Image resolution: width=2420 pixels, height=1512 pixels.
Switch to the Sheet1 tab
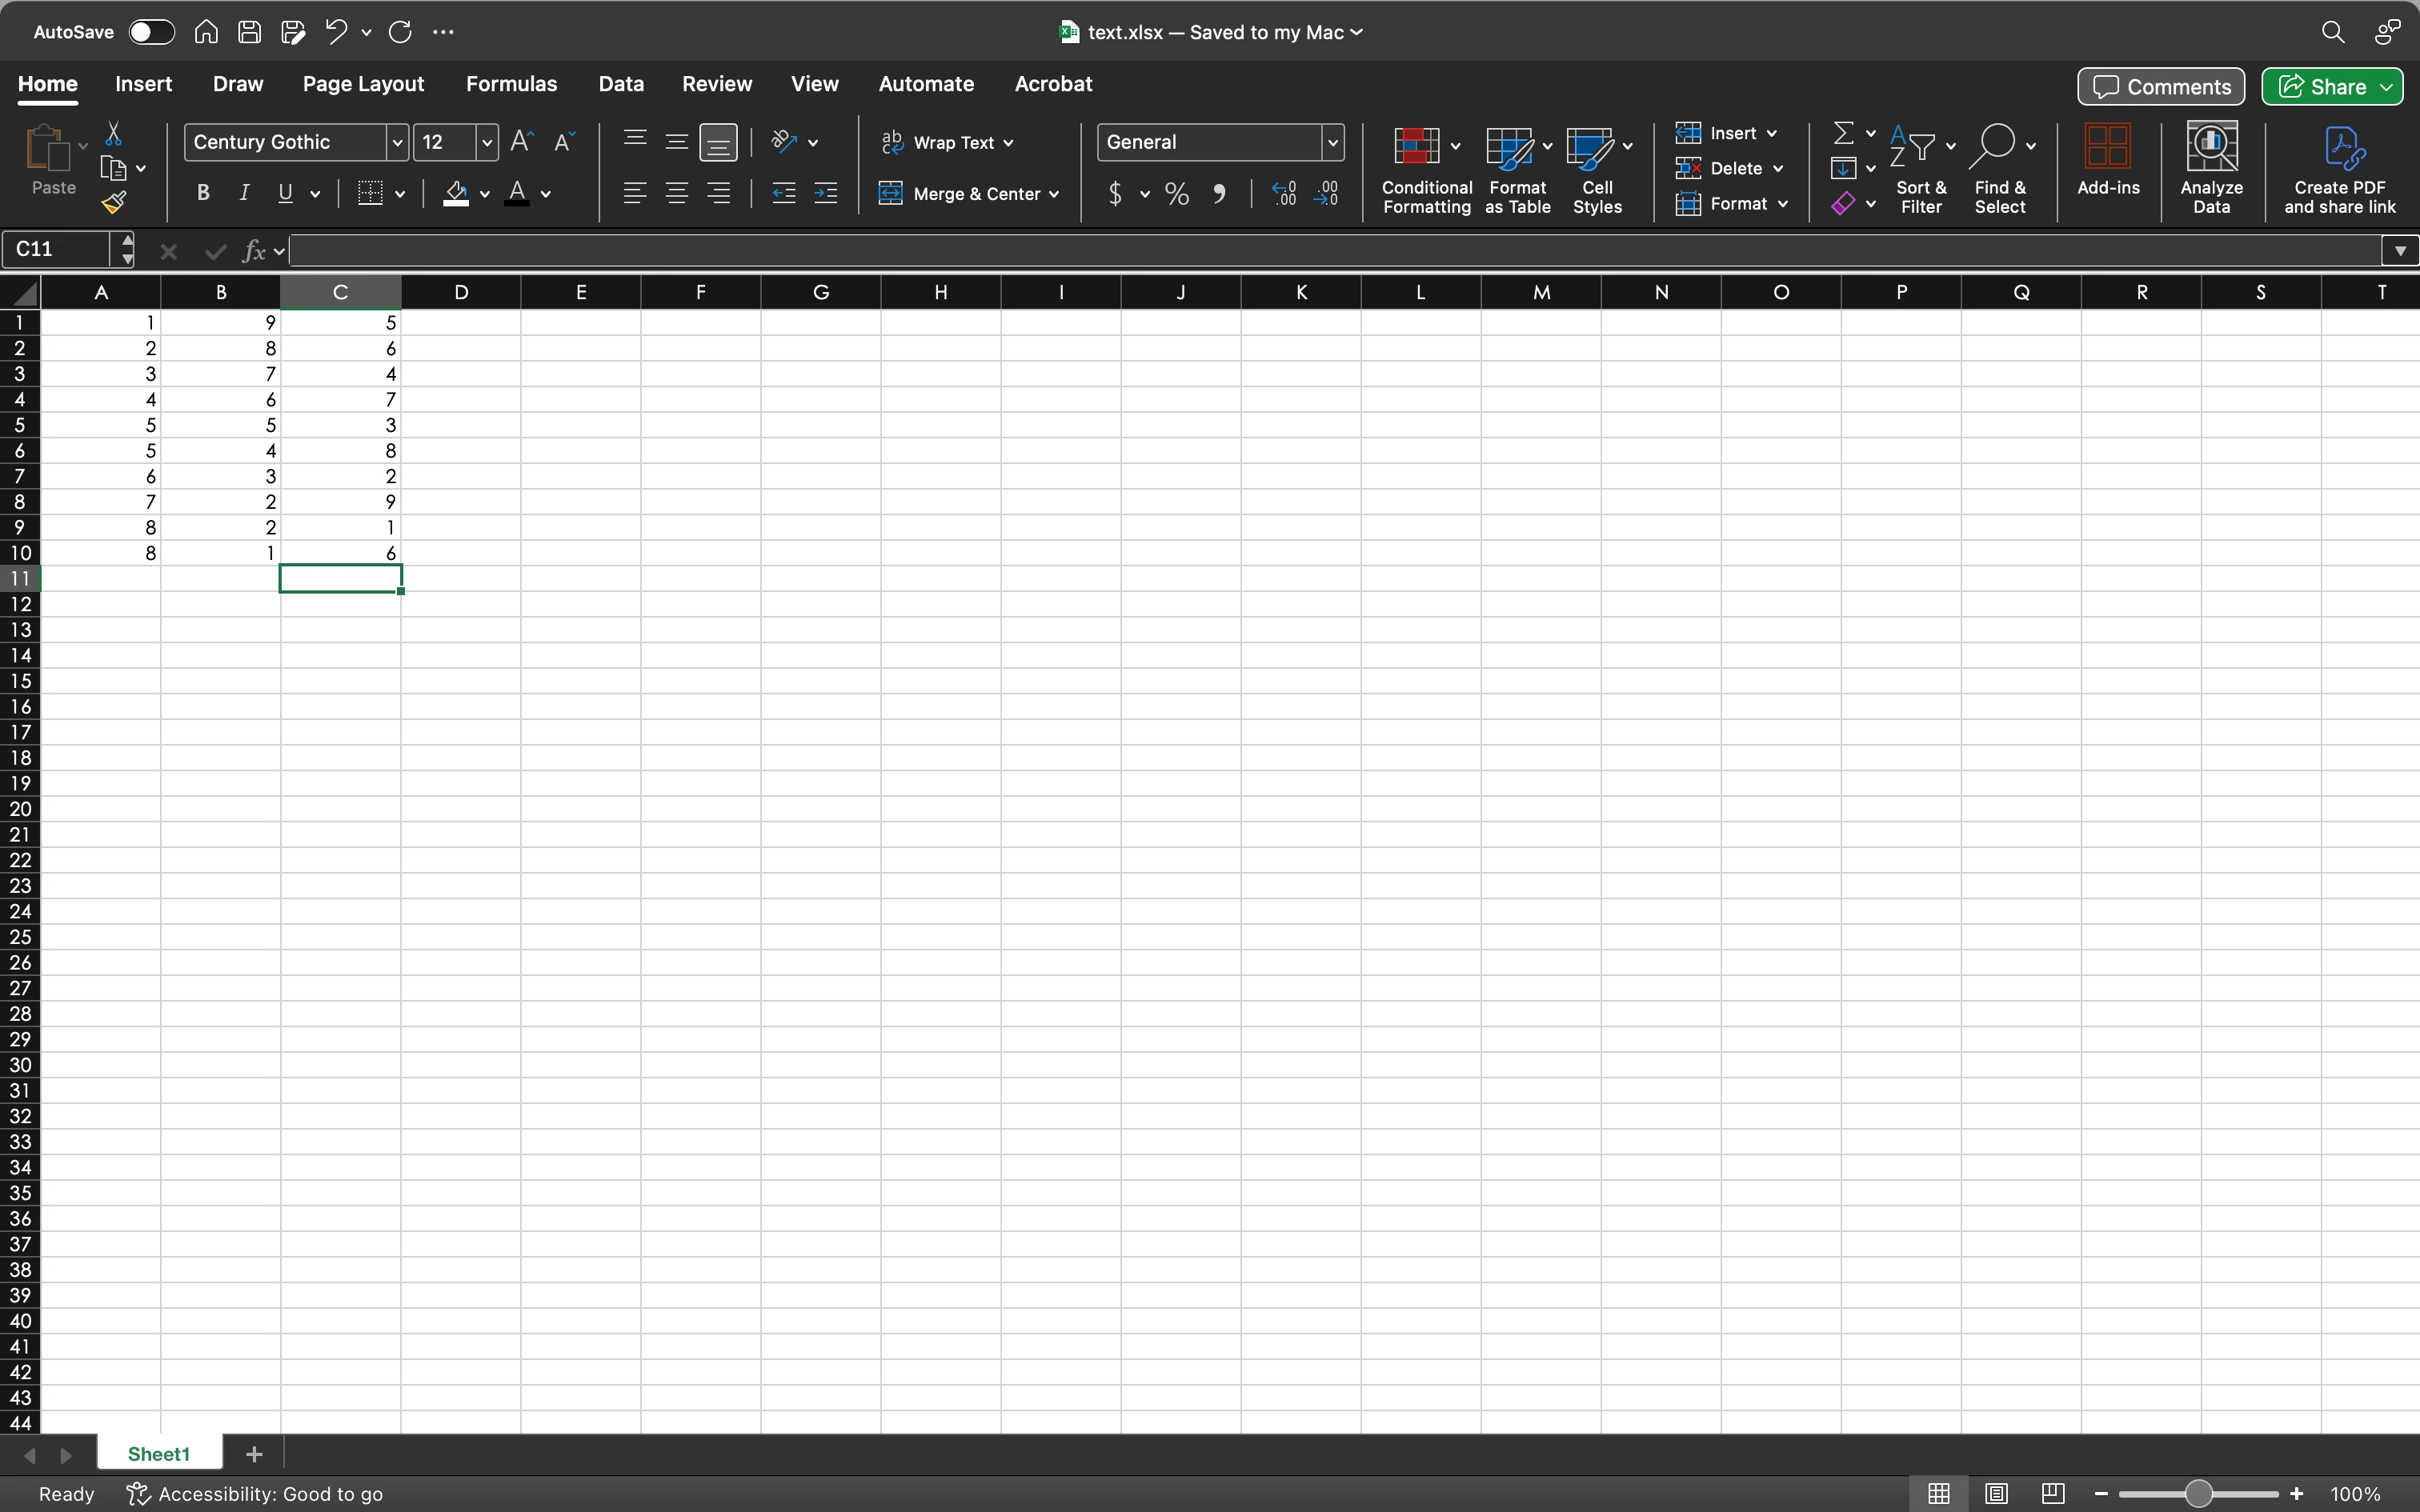click(x=158, y=1454)
